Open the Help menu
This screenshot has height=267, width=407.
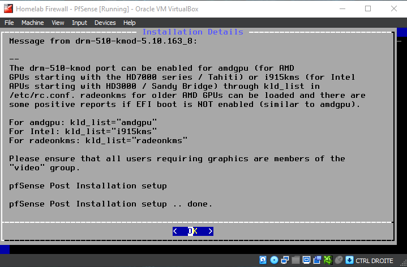129,23
